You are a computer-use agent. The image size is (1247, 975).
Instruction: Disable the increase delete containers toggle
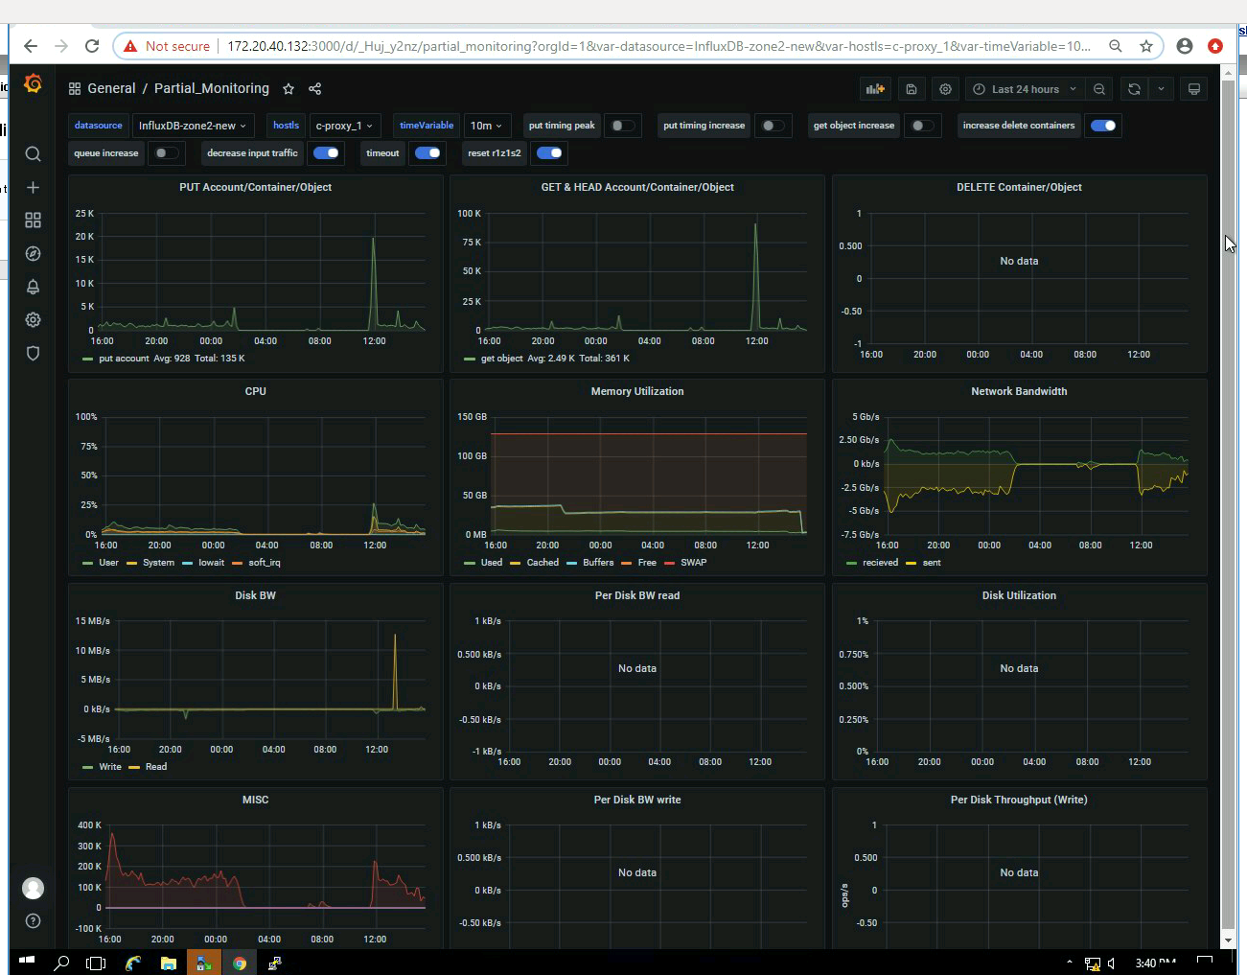(x=1103, y=126)
